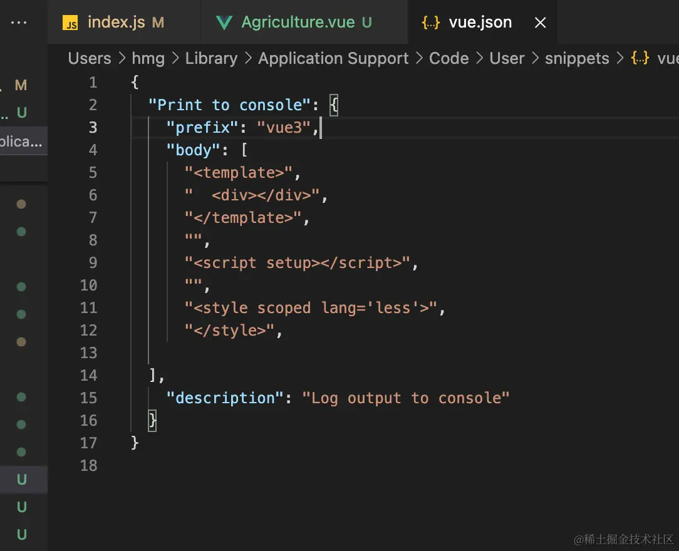Click the JS file icon on index.js tab

70,23
